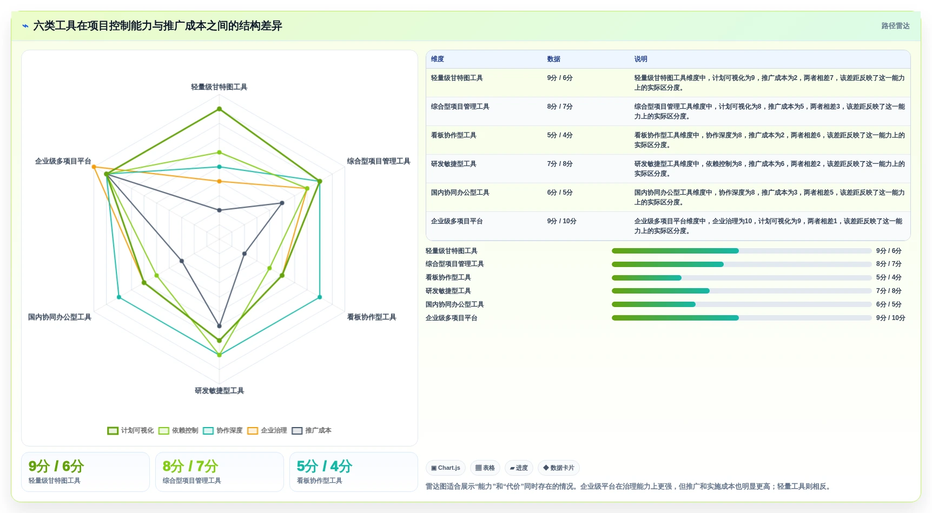This screenshot has height=513, width=932.
Task: Select the 看板协作型工具 table row
Action: 668,140
